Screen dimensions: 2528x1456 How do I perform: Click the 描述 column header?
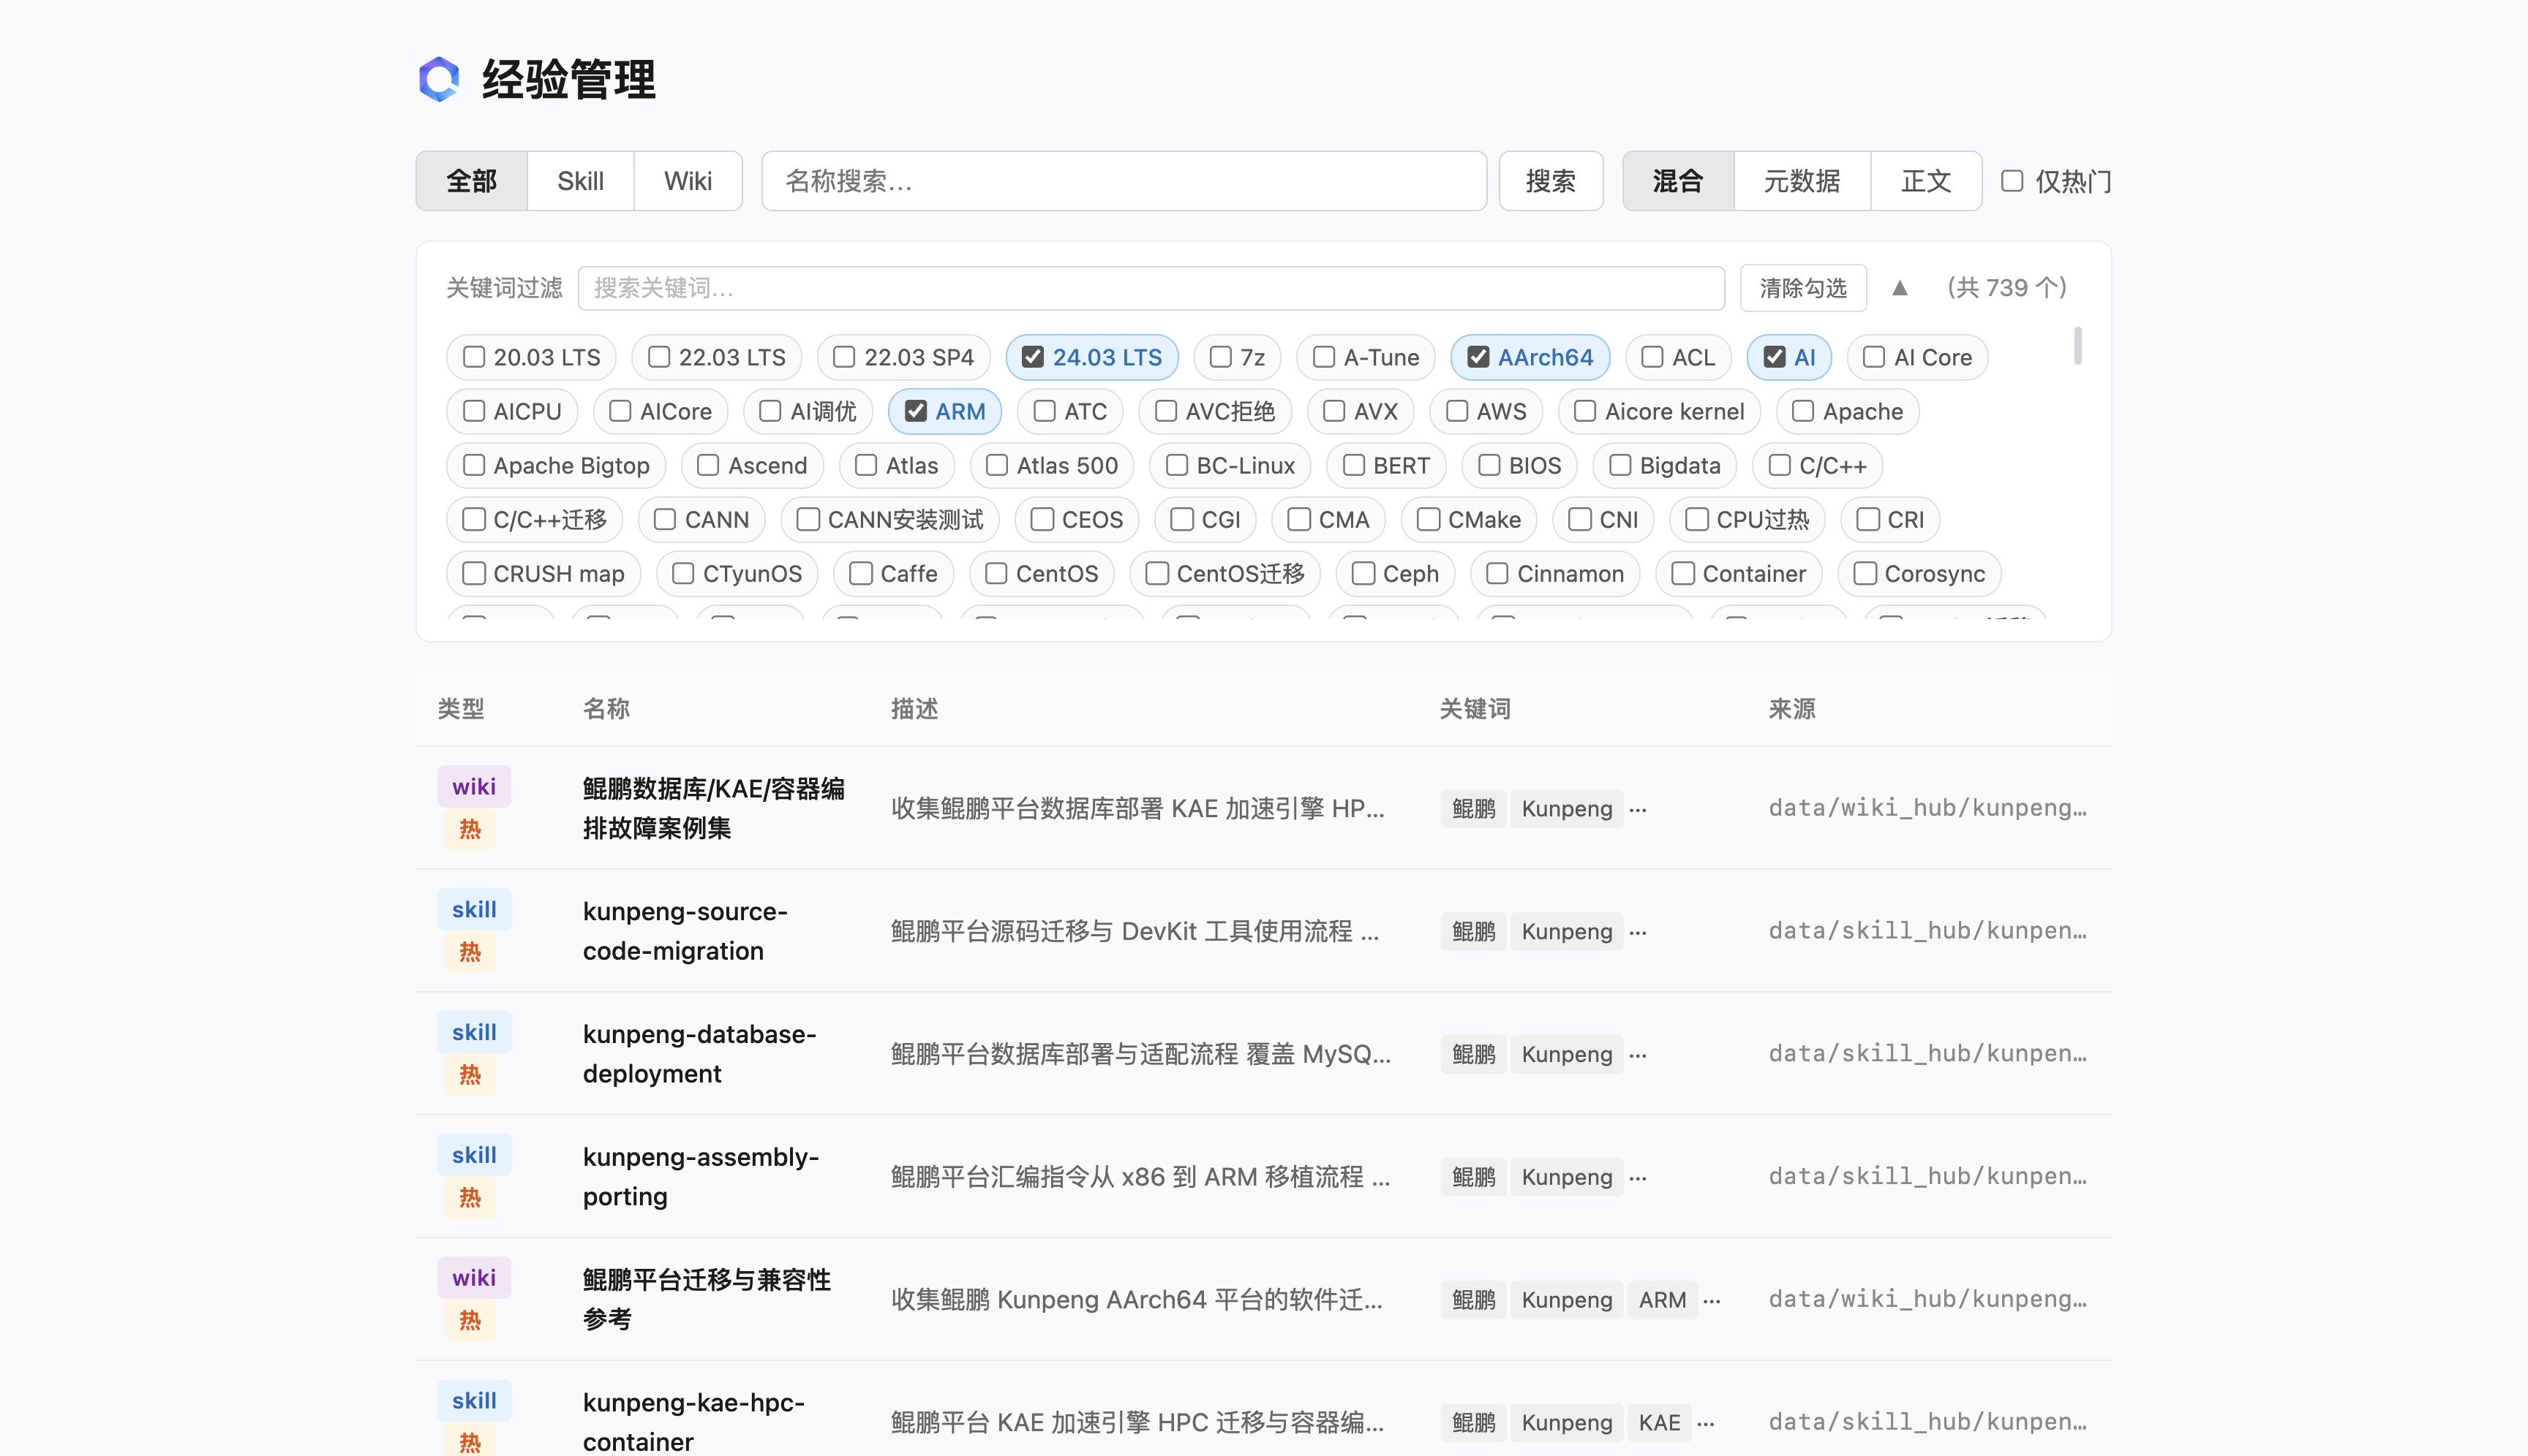(x=914, y=709)
